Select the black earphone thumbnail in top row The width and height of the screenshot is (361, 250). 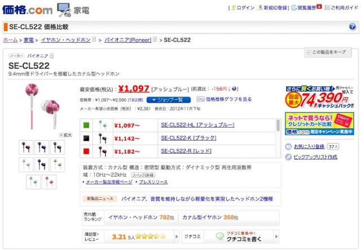tap(58, 147)
